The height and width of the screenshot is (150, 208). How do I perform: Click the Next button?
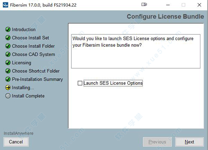click(189, 142)
